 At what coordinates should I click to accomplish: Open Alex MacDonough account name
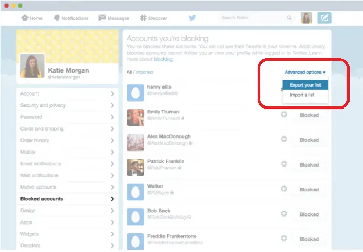coord(169,136)
